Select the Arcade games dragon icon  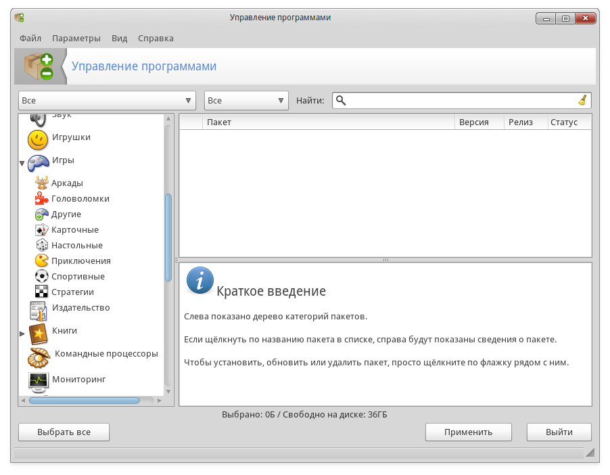[41, 183]
